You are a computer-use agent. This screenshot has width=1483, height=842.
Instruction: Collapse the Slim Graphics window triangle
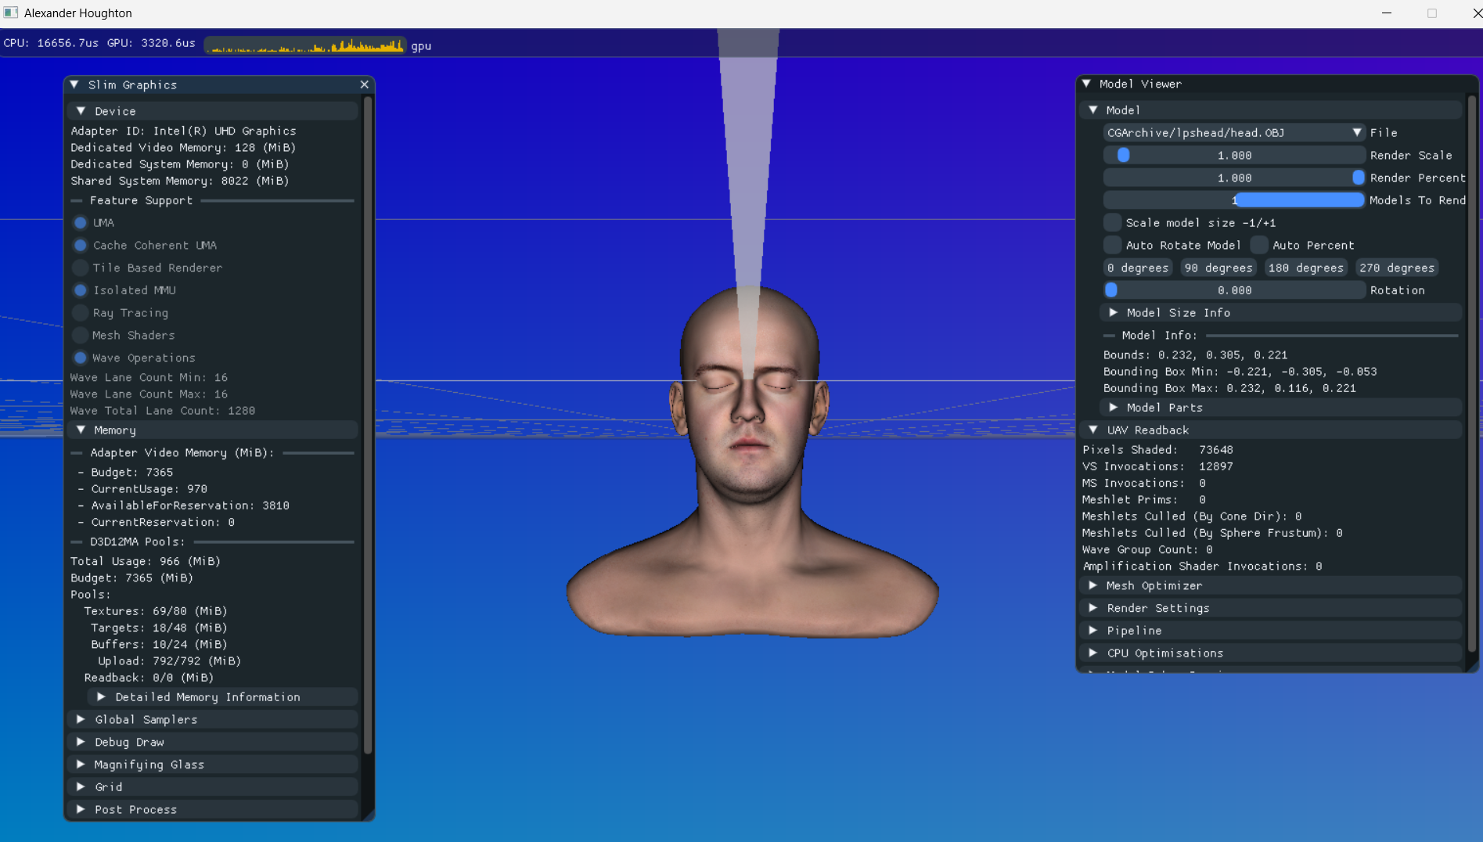click(x=75, y=85)
